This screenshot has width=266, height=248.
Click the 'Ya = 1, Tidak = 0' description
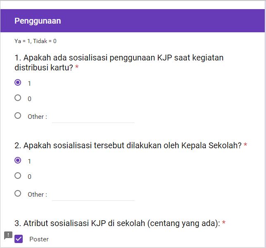click(36, 41)
